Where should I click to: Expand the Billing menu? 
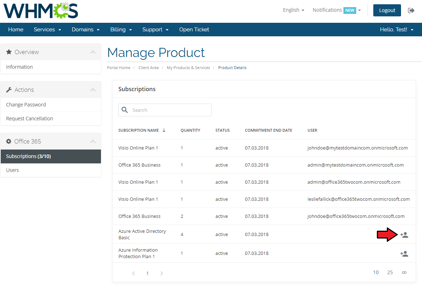click(x=121, y=29)
